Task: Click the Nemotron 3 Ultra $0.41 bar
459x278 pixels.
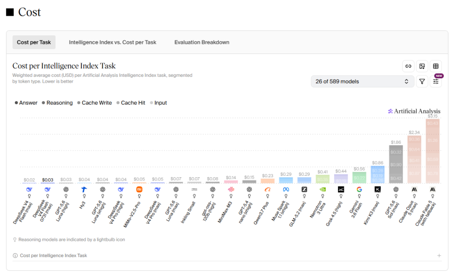Action: [323, 179]
